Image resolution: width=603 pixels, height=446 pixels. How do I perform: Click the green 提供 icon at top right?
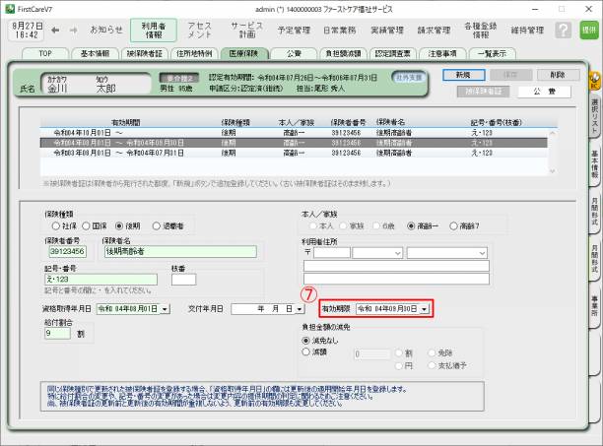click(x=589, y=31)
